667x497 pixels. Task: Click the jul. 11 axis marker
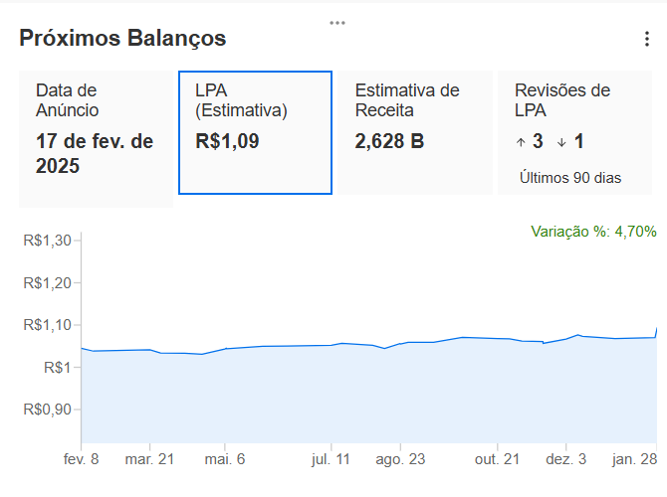point(331,459)
